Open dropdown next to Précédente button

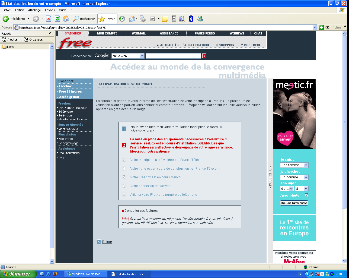(28, 19)
